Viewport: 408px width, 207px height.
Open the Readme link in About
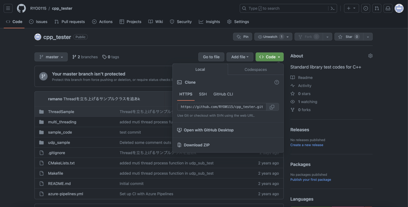coord(302,78)
